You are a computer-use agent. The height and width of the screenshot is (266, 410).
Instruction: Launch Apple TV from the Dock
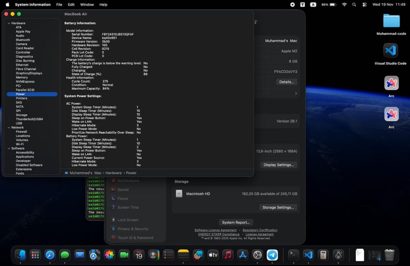point(213,255)
